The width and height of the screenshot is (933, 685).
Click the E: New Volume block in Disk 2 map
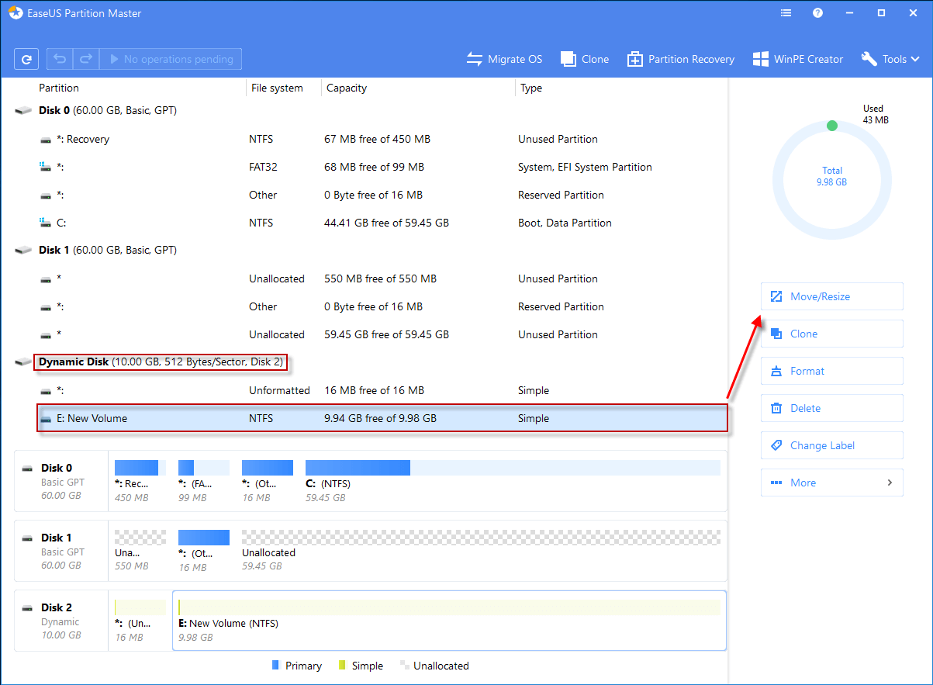(x=449, y=621)
